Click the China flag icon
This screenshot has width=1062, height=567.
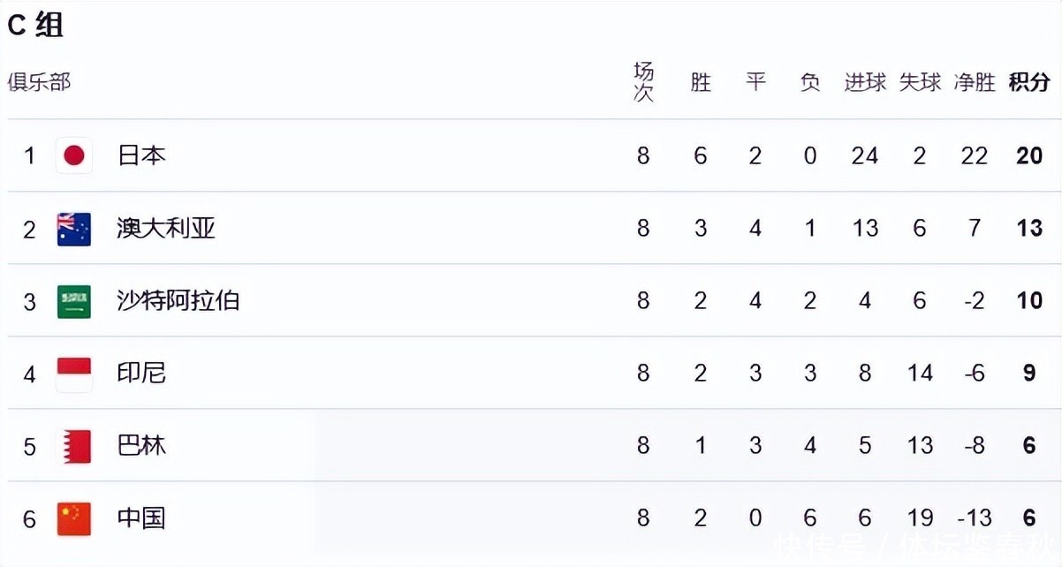[74, 518]
